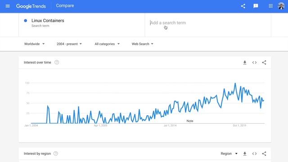Share the Interest over time chart
Screen dimensions: 288x162
264,63
